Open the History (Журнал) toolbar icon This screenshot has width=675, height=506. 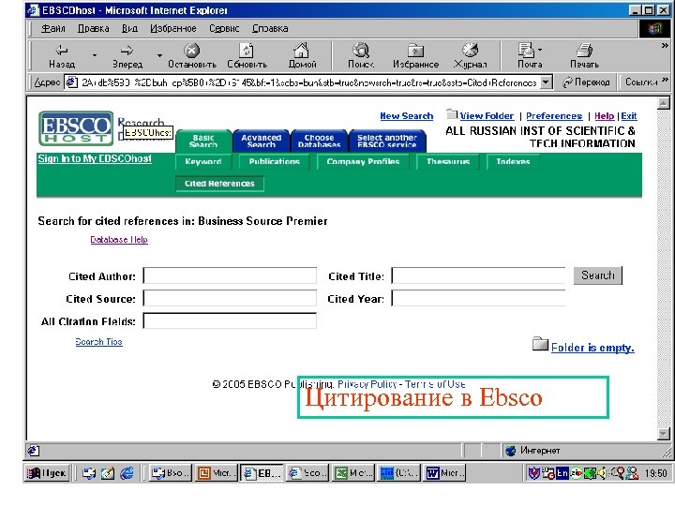(470, 56)
